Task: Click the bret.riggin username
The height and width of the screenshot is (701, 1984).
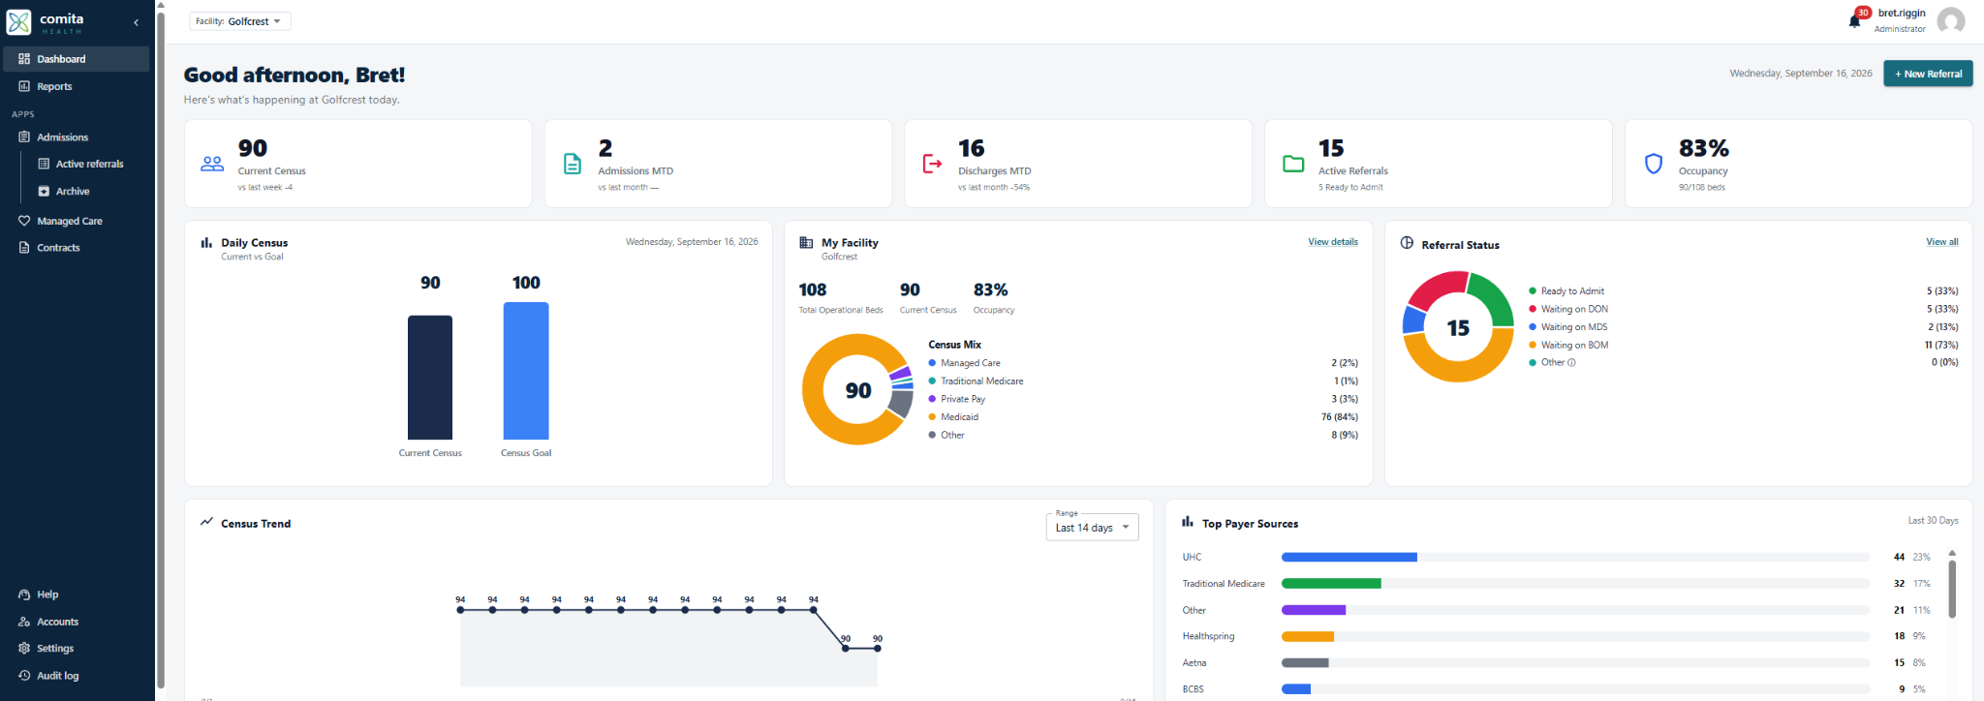Action: pyautogui.click(x=1901, y=13)
